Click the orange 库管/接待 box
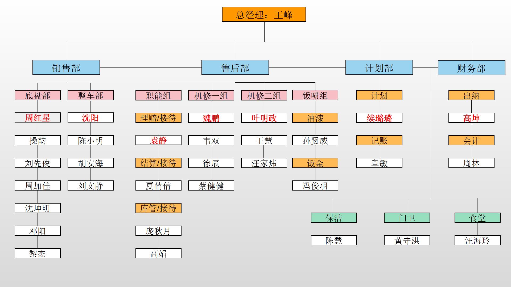This screenshot has width=511, height=287. click(x=158, y=208)
